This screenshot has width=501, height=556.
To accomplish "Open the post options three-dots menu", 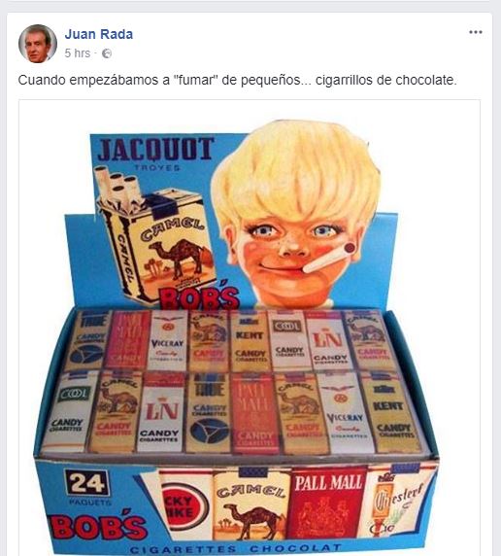I will pyautogui.click(x=475, y=32).
